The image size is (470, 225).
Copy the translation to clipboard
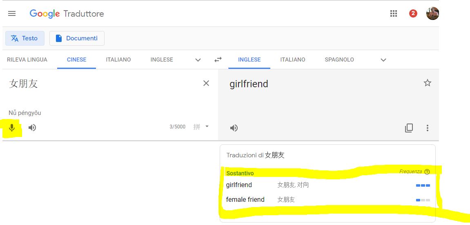(409, 128)
